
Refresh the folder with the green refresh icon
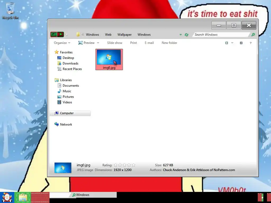pyautogui.click(x=186, y=35)
